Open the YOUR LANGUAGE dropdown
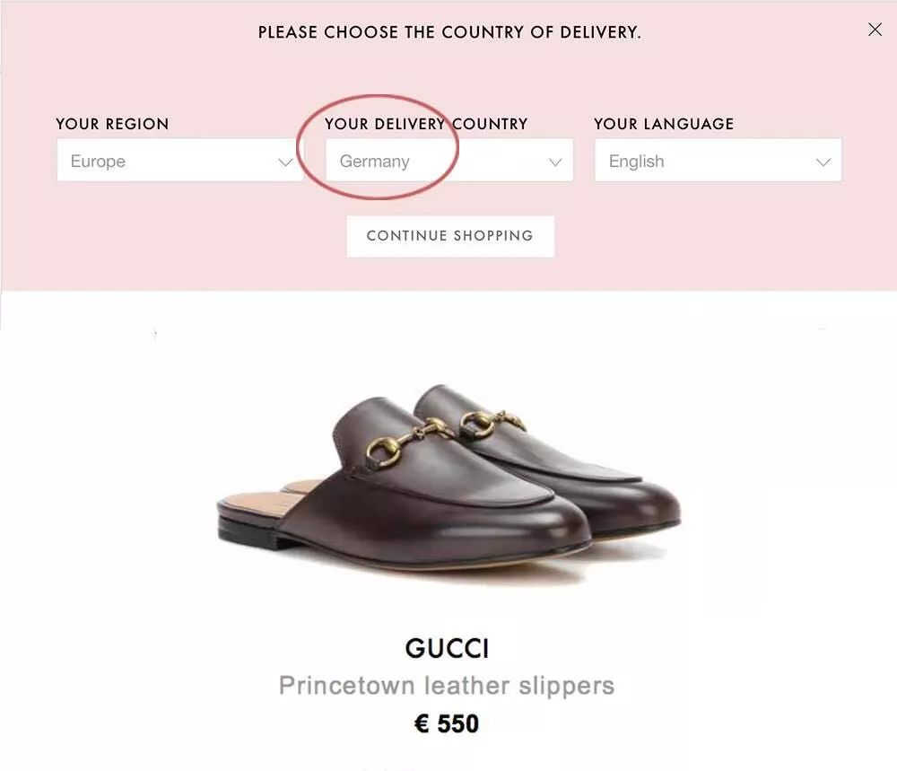The height and width of the screenshot is (771, 897). click(718, 160)
